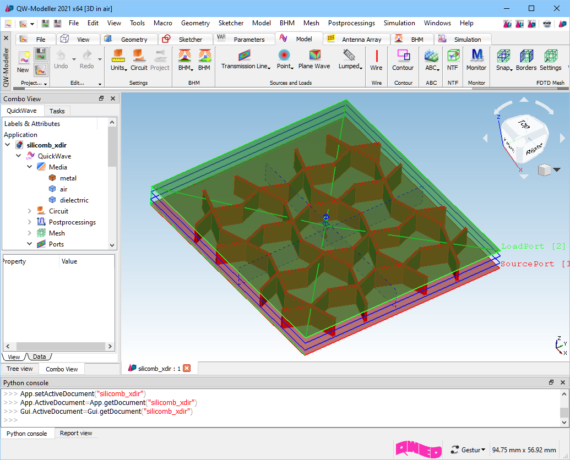
Task: Open the Snap mesh tool
Action: click(x=504, y=60)
